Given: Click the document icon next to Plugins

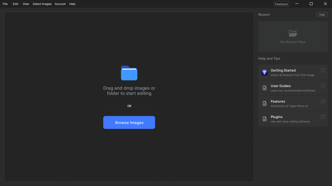Looking at the screenshot, I should [265, 119].
